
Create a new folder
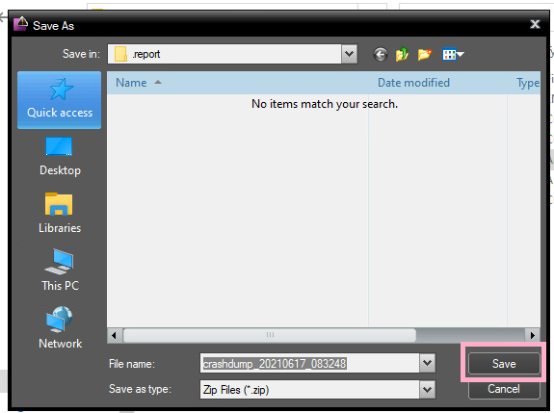pos(424,54)
